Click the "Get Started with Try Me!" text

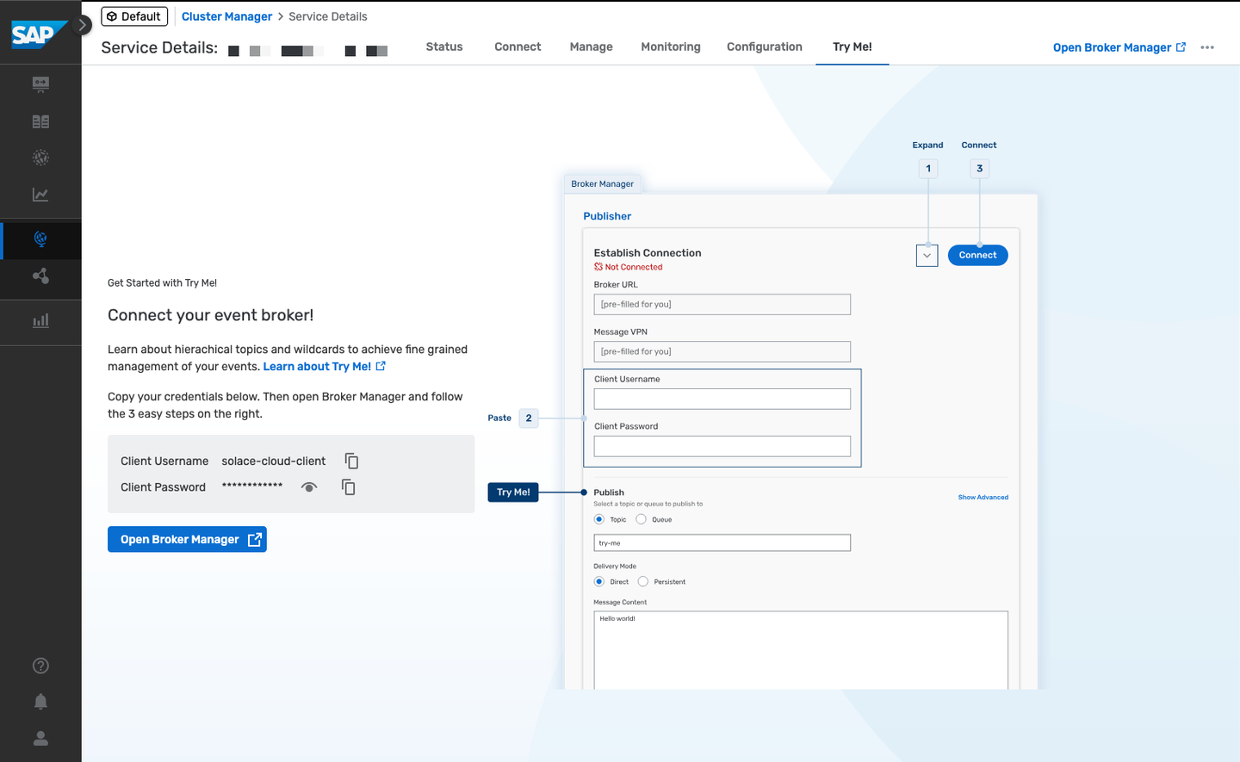pos(163,282)
